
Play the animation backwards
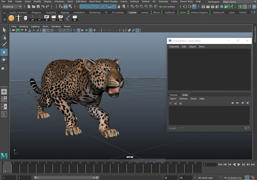coord(234,164)
